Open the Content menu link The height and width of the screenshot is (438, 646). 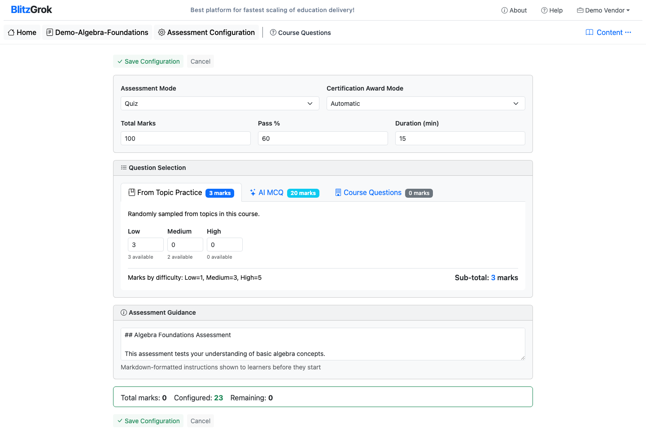(608, 32)
